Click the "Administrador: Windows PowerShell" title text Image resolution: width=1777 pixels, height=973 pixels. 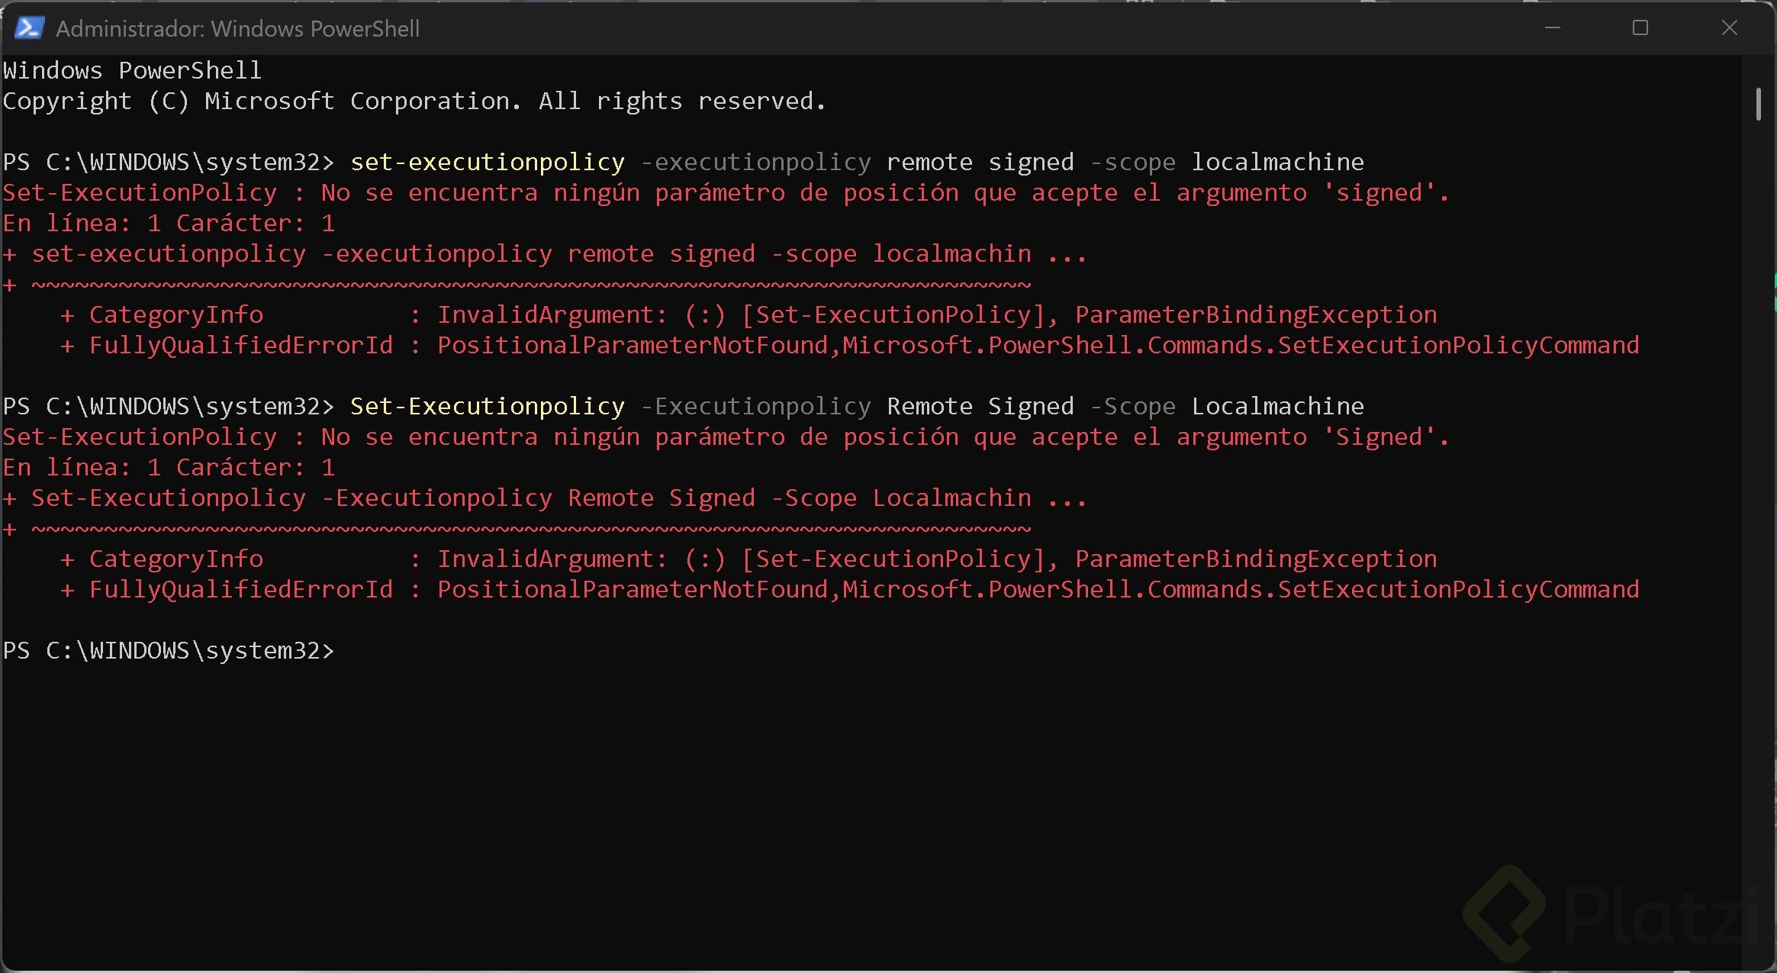click(x=237, y=29)
